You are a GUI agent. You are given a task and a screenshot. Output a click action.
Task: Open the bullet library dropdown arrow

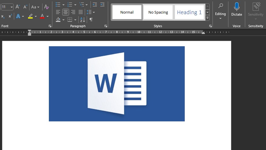[63, 5]
